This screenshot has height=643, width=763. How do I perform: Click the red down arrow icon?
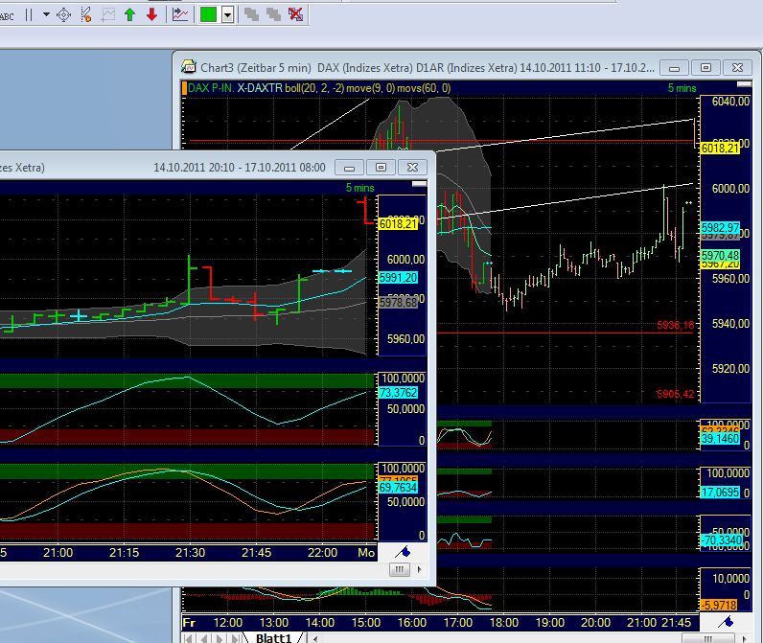tap(152, 14)
